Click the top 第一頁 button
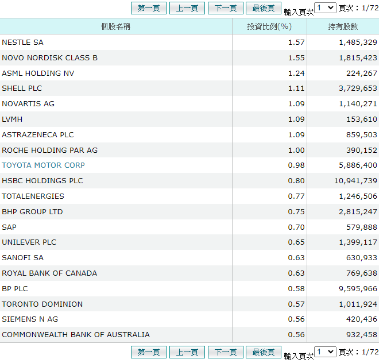This screenshot has height=363, width=383. 149,8
